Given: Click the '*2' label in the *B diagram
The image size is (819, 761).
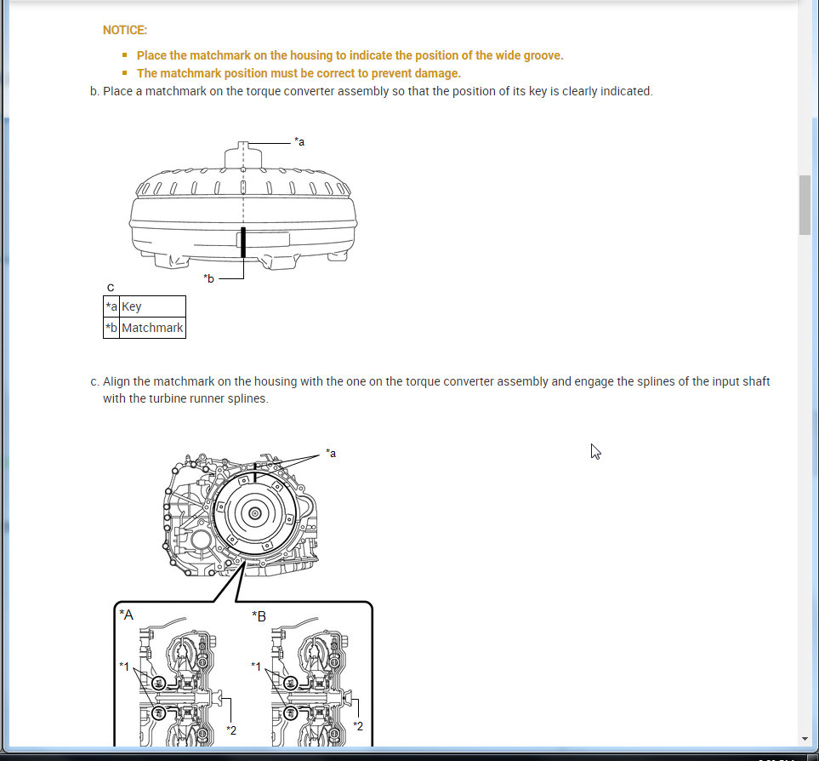Looking at the screenshot, I should (358, 726).
